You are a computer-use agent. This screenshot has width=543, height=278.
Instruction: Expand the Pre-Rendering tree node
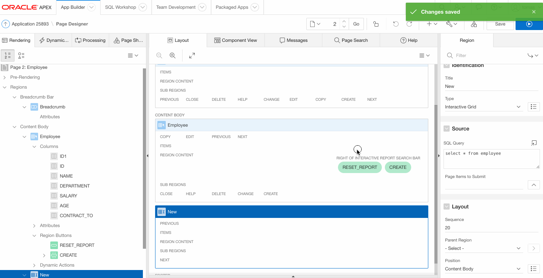click(5, 77)
